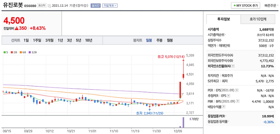Select the 1일 line chart period

(26, 40)
